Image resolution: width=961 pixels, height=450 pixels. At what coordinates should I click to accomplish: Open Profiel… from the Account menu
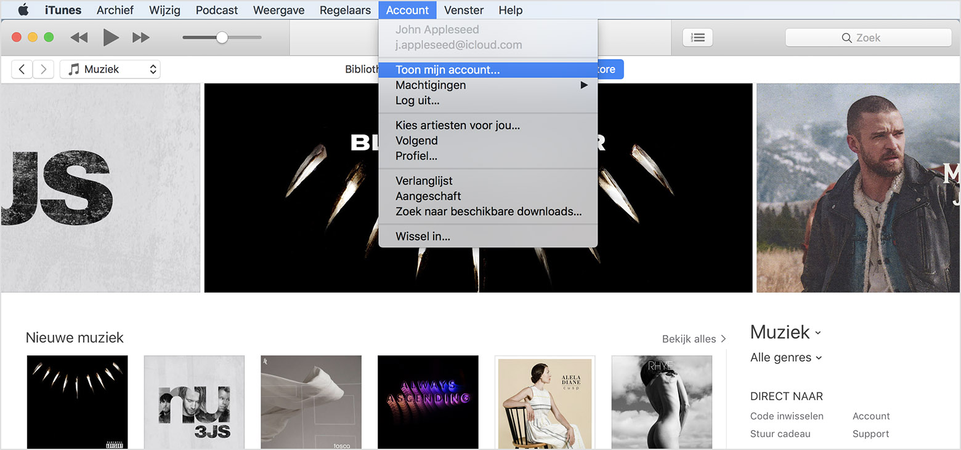pyautogui.click(x=488, y=156)
